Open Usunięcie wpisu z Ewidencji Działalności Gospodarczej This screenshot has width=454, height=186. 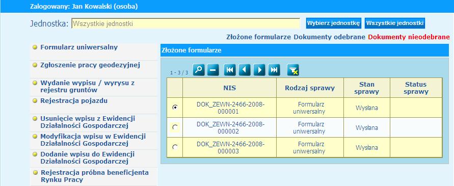point(88,122)
